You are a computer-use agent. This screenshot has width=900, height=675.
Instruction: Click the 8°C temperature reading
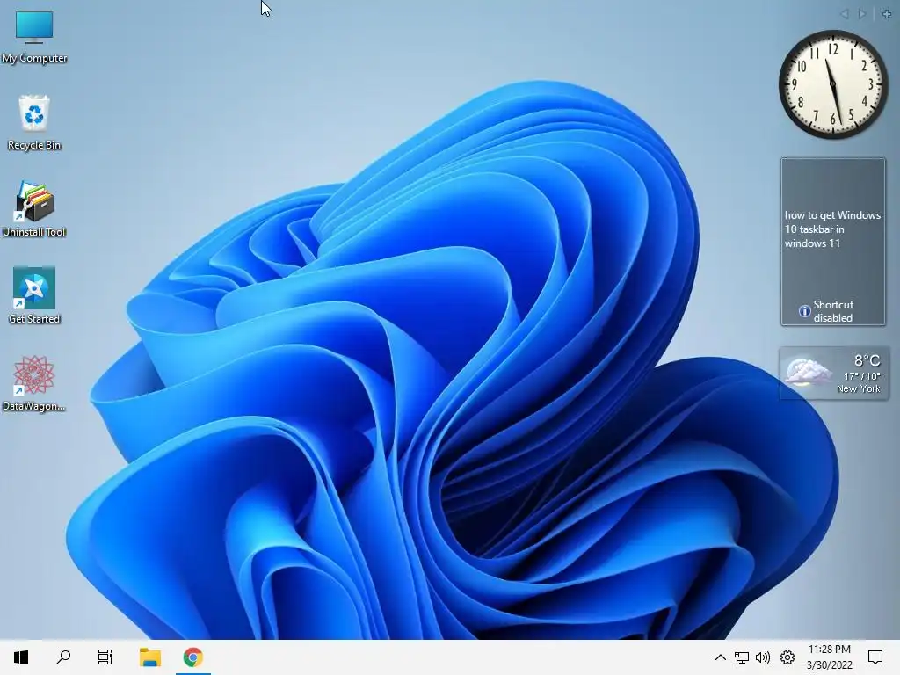[x=867, y=360]
